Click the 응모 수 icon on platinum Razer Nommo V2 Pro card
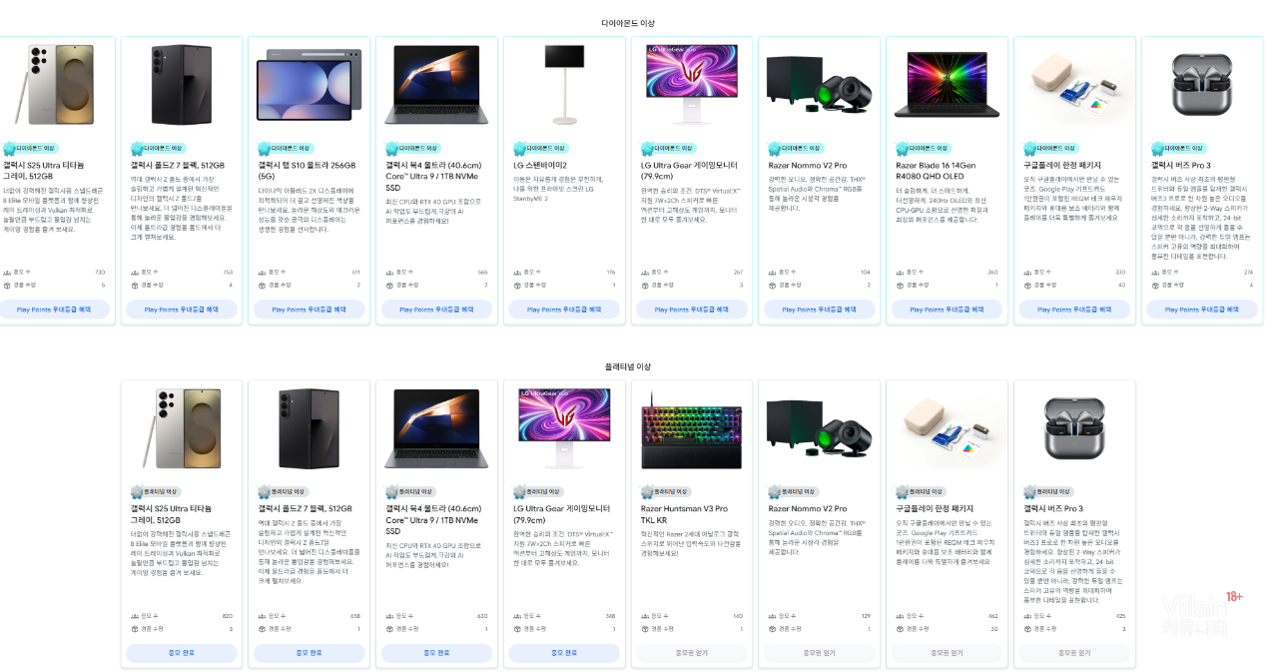 tap(773, 615)
